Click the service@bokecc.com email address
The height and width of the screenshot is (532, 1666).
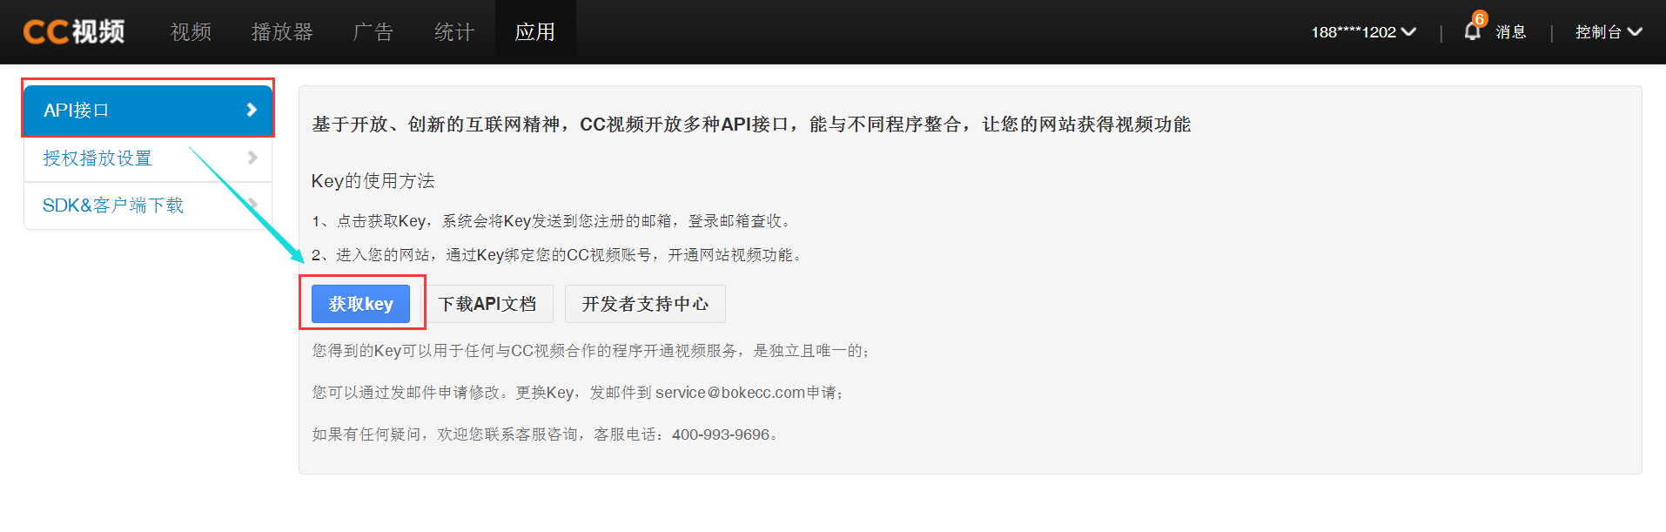coord(729,393)
